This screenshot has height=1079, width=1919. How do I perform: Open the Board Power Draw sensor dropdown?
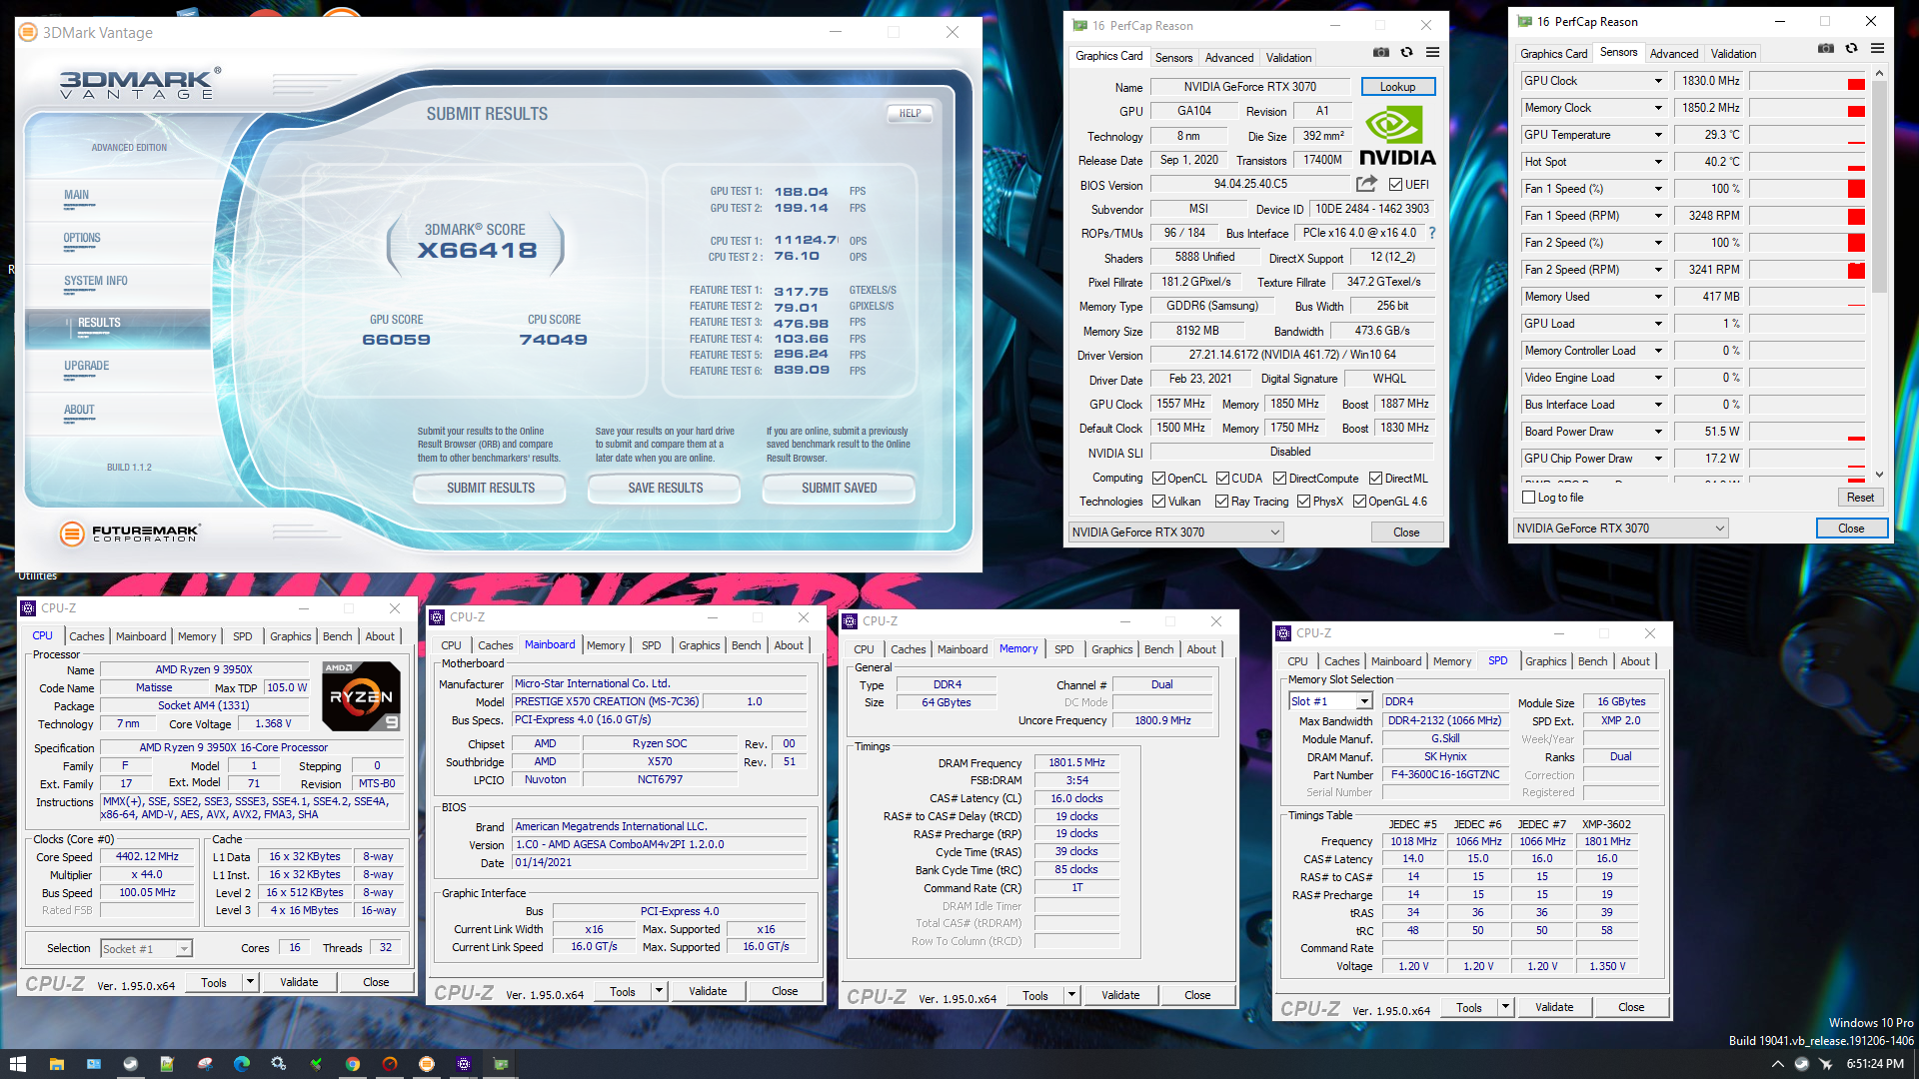point(1658,432)
